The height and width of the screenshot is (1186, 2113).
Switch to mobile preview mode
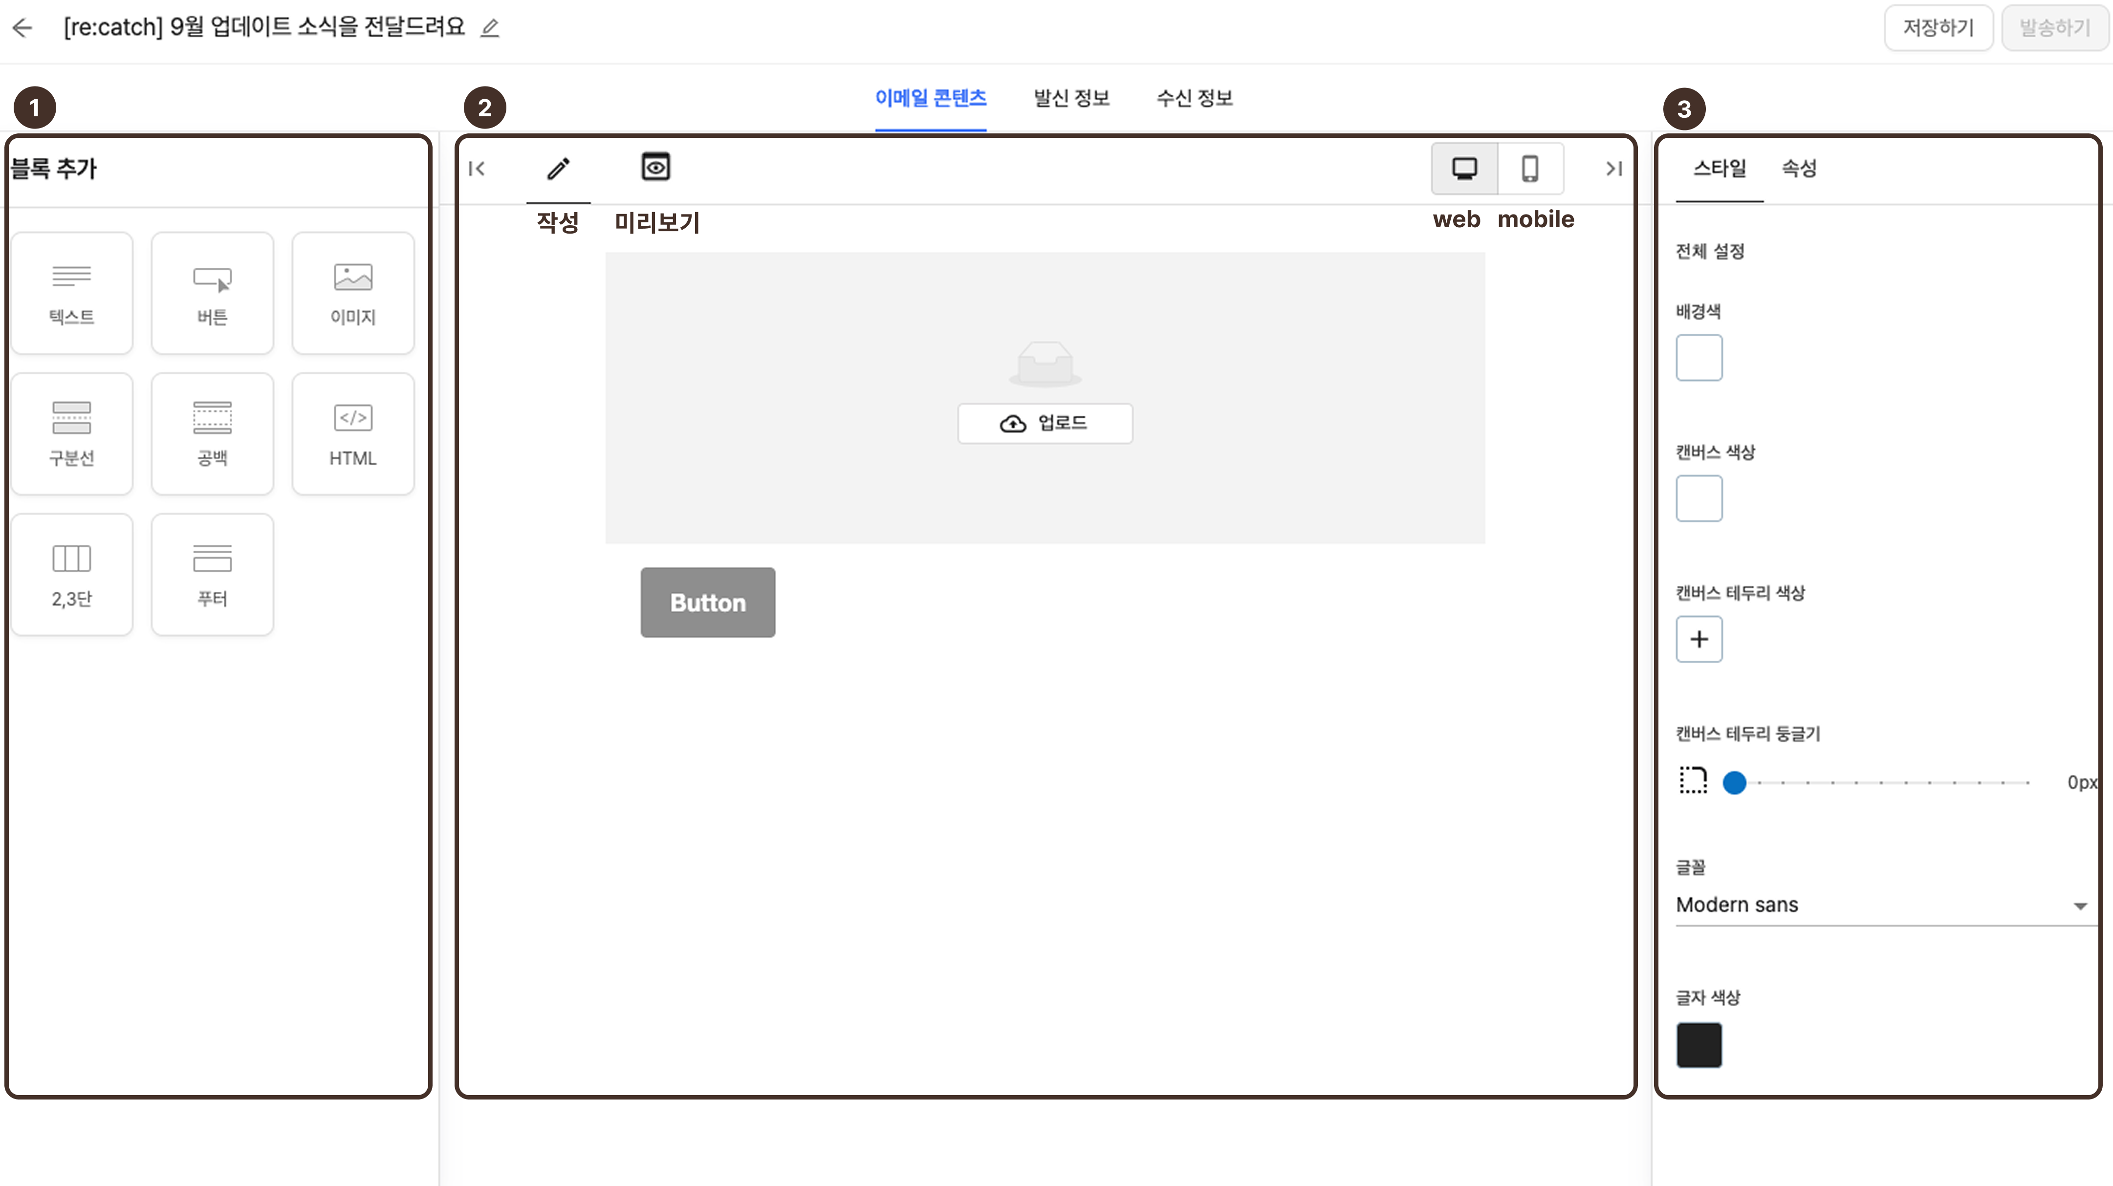1530,169
